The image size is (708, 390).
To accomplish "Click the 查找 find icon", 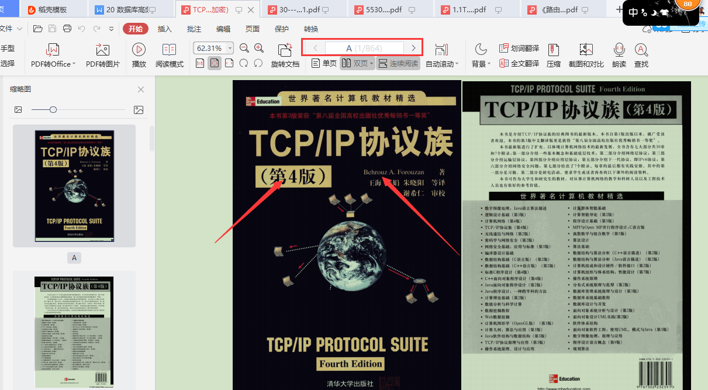I will (x=641, y=56).
